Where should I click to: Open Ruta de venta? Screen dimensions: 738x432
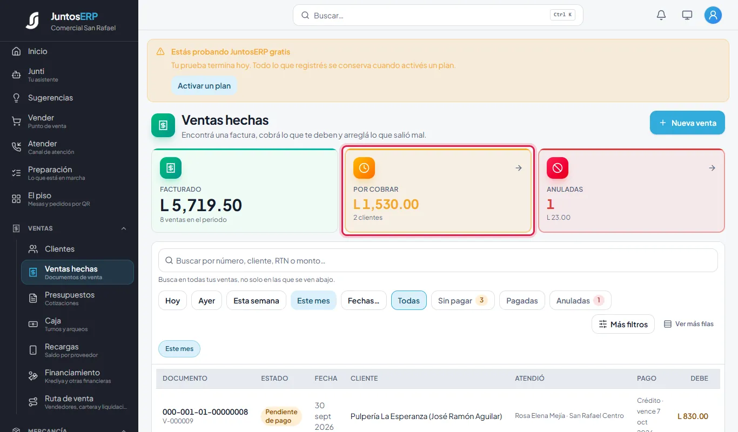tap(77, 402)
